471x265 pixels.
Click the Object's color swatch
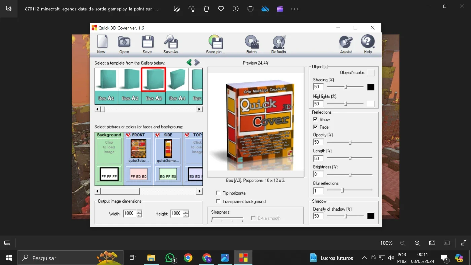point(371,73)
